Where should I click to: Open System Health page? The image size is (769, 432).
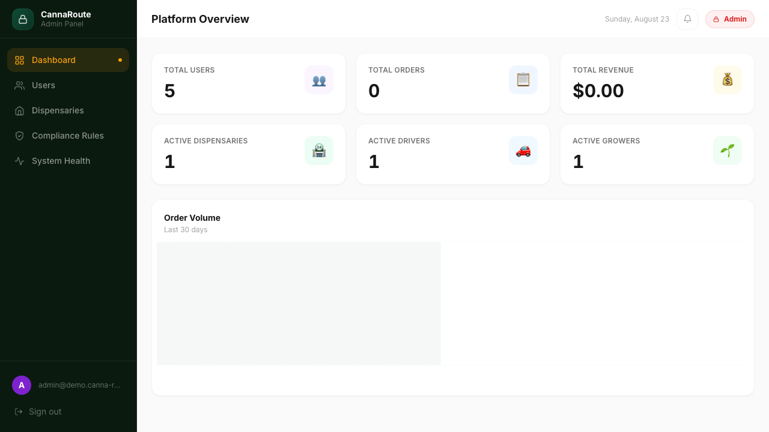[x=68, y=161]
